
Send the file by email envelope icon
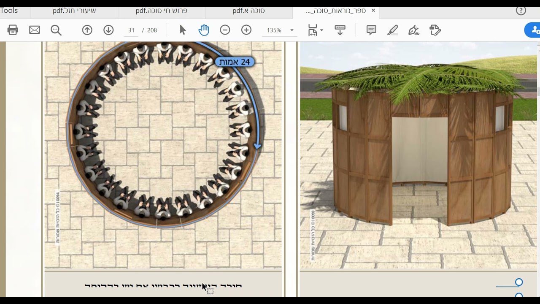coord(35,30)
